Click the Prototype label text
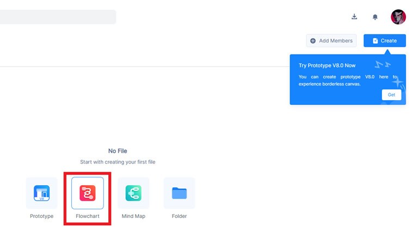Viewport: 419px width, 242px height. (x=42, y=216)
